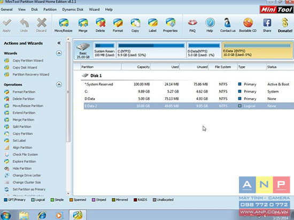Image resolution: width=294 pixels, height=220 pixels.
Task: Sort by the Status column header
Action: pos(280,67)
